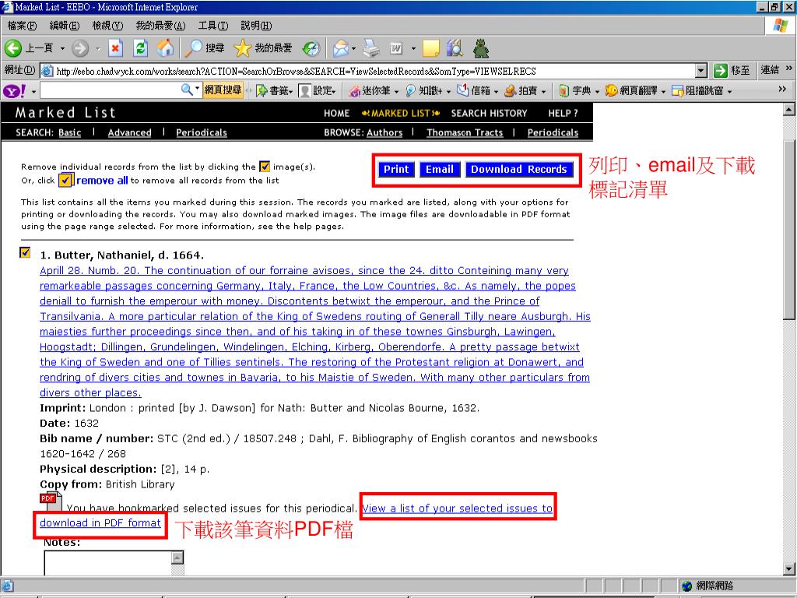The width and height of the screenshot is (797, 598).
Task: Click the Research books toolbar icon
Action: (455, 48)
